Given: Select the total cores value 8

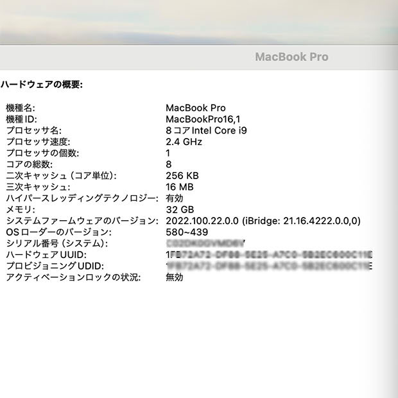Looking at the screenshot, I should pyautogui.click(x=169, y=164).
